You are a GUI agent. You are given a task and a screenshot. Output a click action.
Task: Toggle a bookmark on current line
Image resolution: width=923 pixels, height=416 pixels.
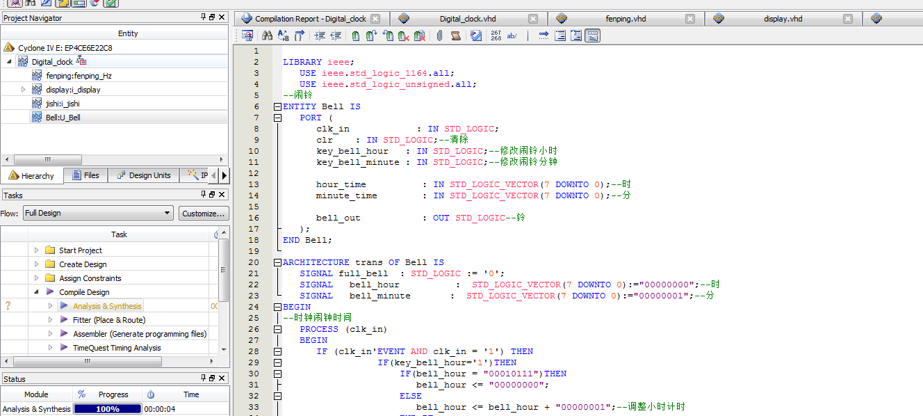click(356, 35)
